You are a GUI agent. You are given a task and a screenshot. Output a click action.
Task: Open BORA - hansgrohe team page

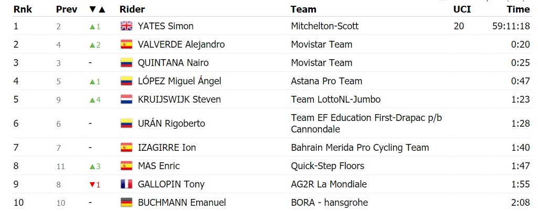329,203
